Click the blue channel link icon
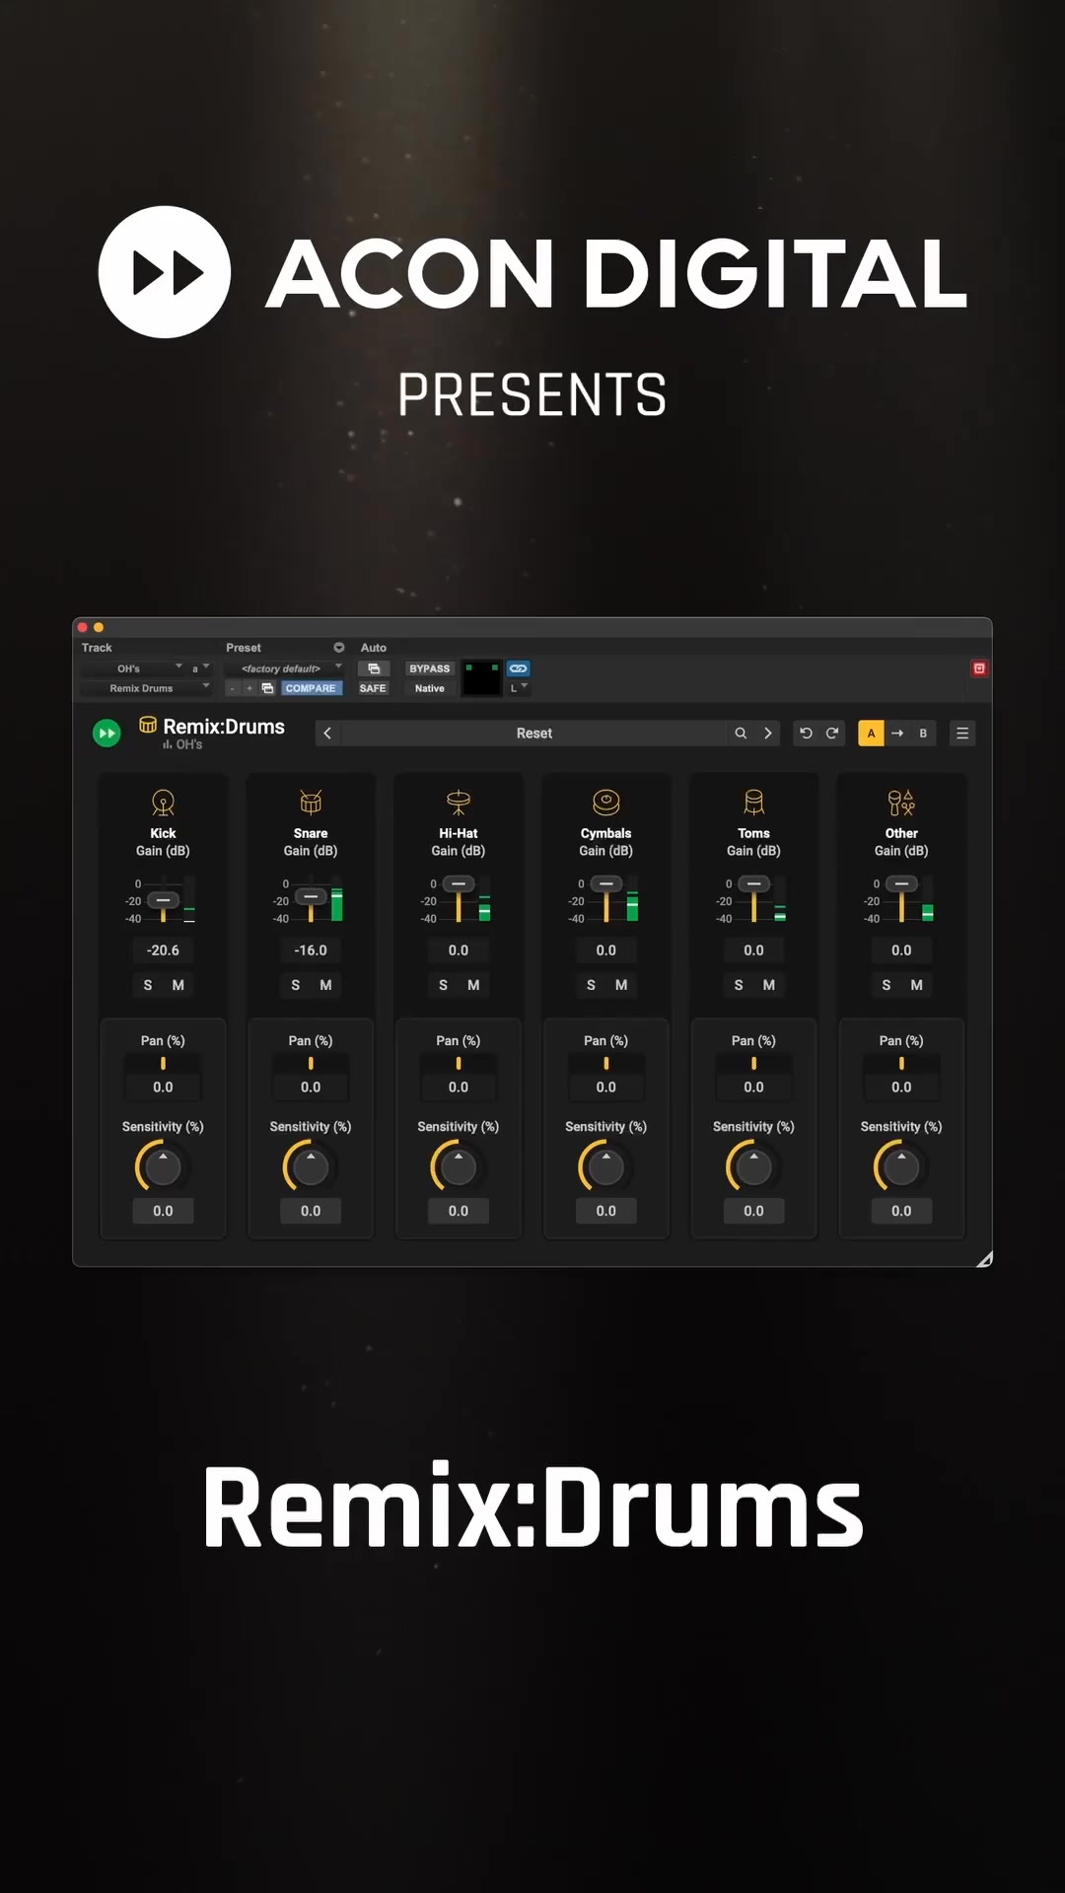The image size is (1065, 1893). (x=519, y=668)
